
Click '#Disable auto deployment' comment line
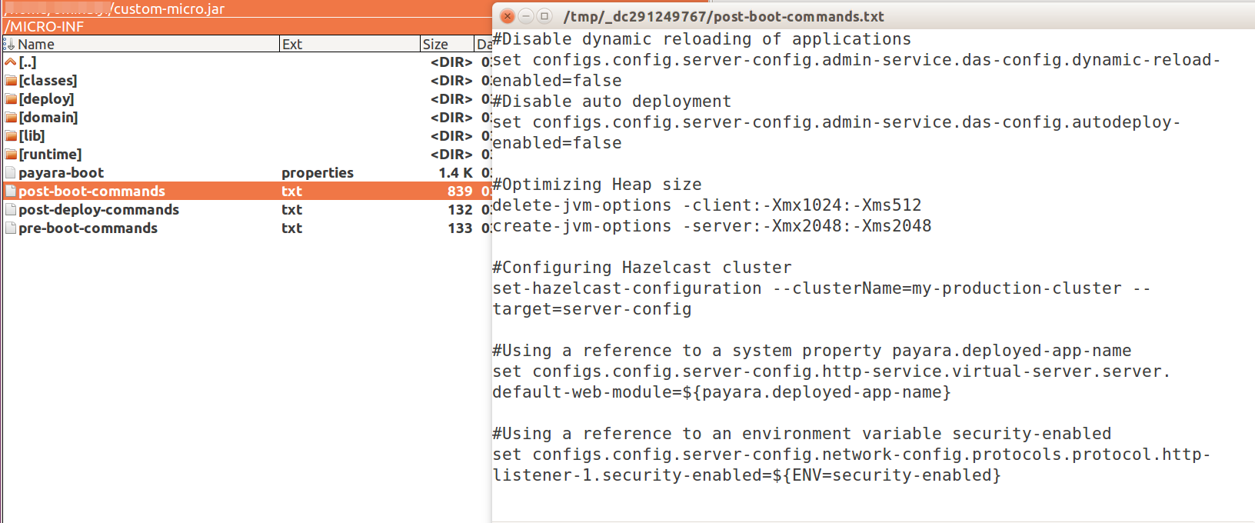tap(611, 102)
